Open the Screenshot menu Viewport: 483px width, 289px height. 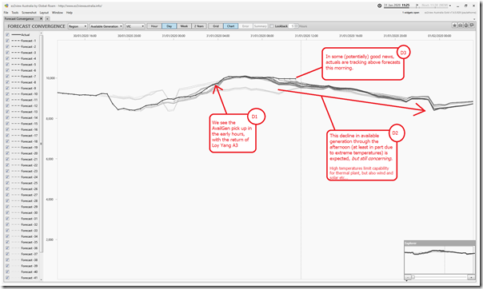click(29, 13)
